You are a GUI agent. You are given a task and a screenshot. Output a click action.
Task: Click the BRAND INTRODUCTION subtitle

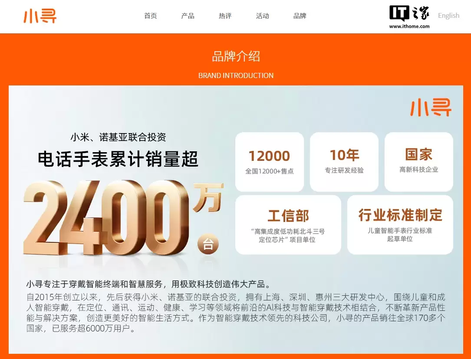(x=235, y=75)
